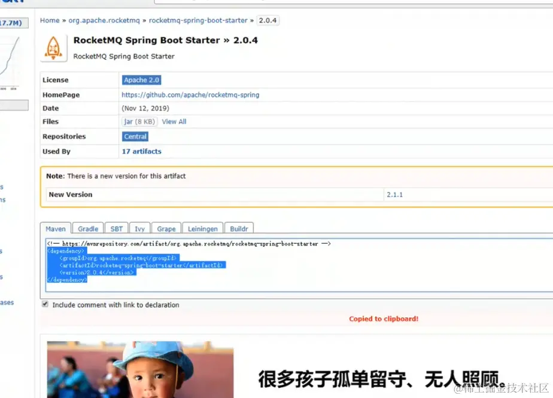553x398 pixels.
Task: Click the 'HomePage' row label
Action: (61, 95)
